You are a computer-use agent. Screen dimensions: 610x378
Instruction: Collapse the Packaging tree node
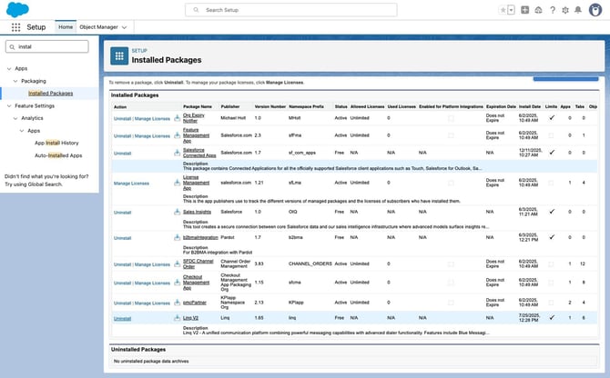click(15, 81)
